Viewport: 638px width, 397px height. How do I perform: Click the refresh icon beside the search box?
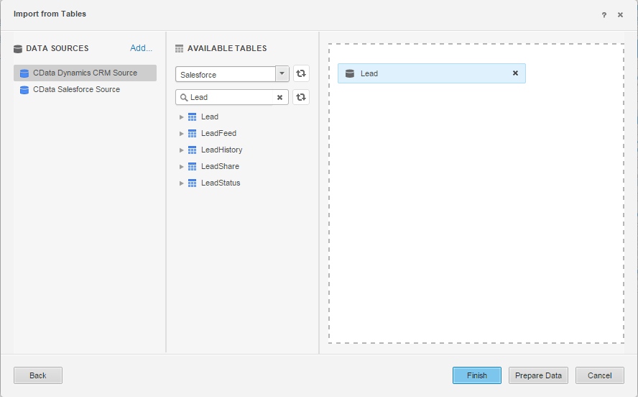[x=301, y=97]
